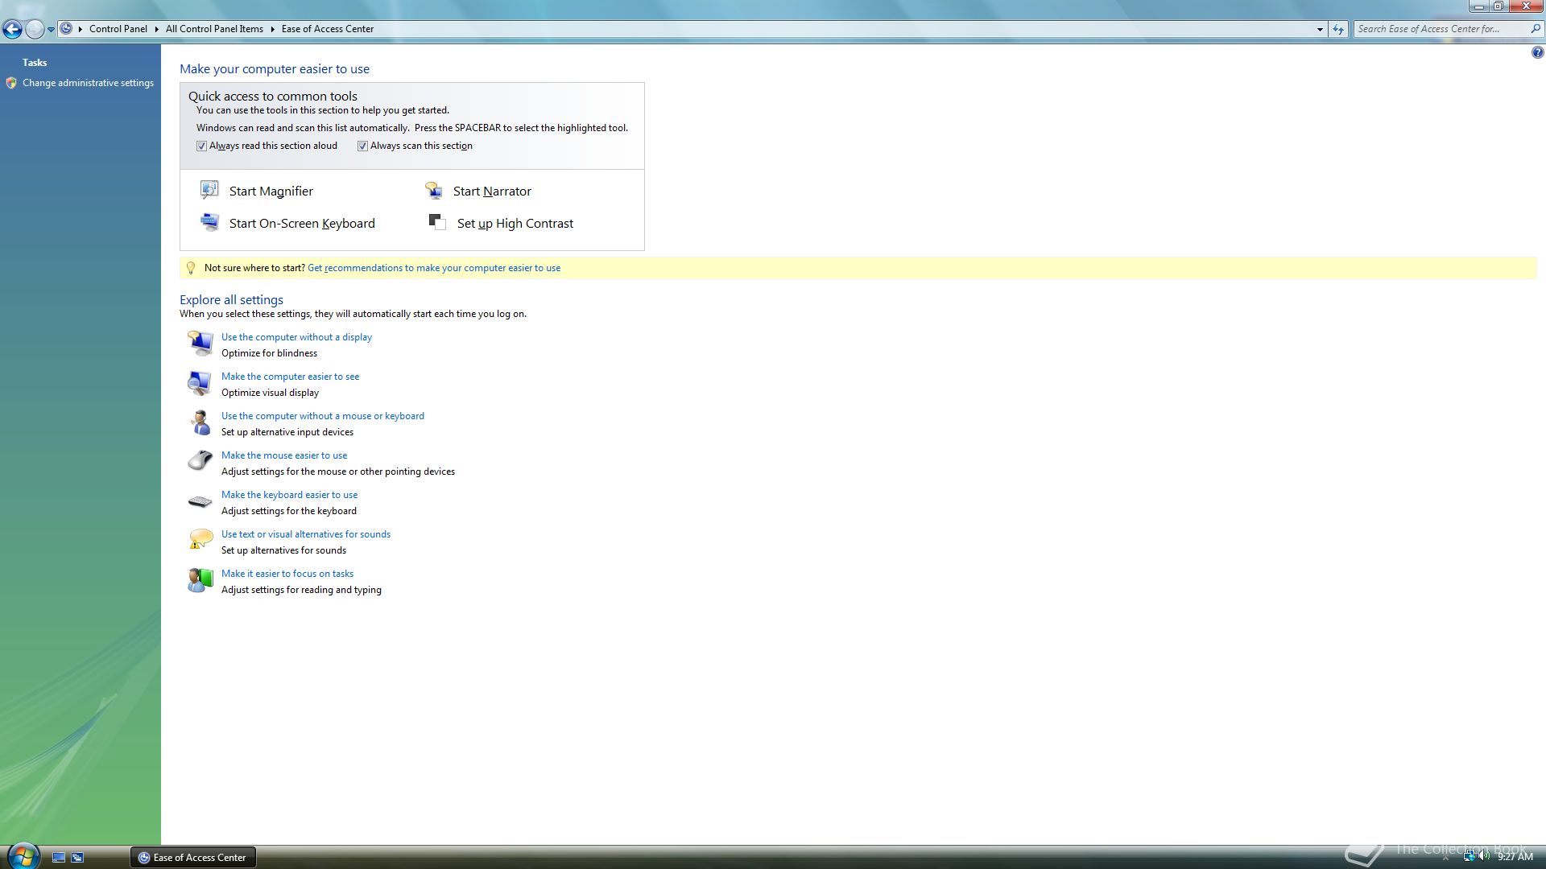
Task: Click the Back navigation arrow
Action: click(x=12, y=29)
